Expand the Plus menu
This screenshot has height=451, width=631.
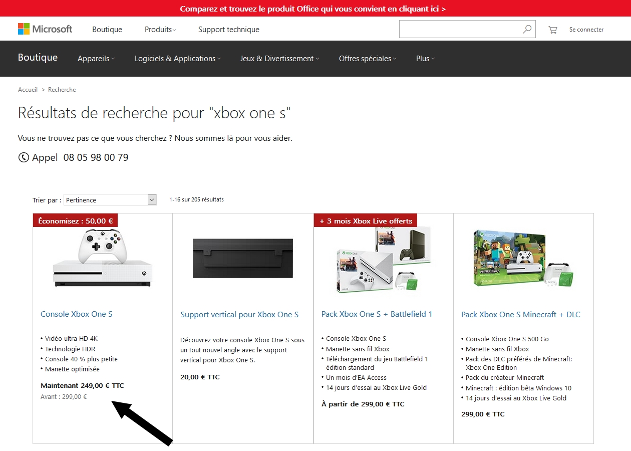pyautogui.click(x=425, y=59)
